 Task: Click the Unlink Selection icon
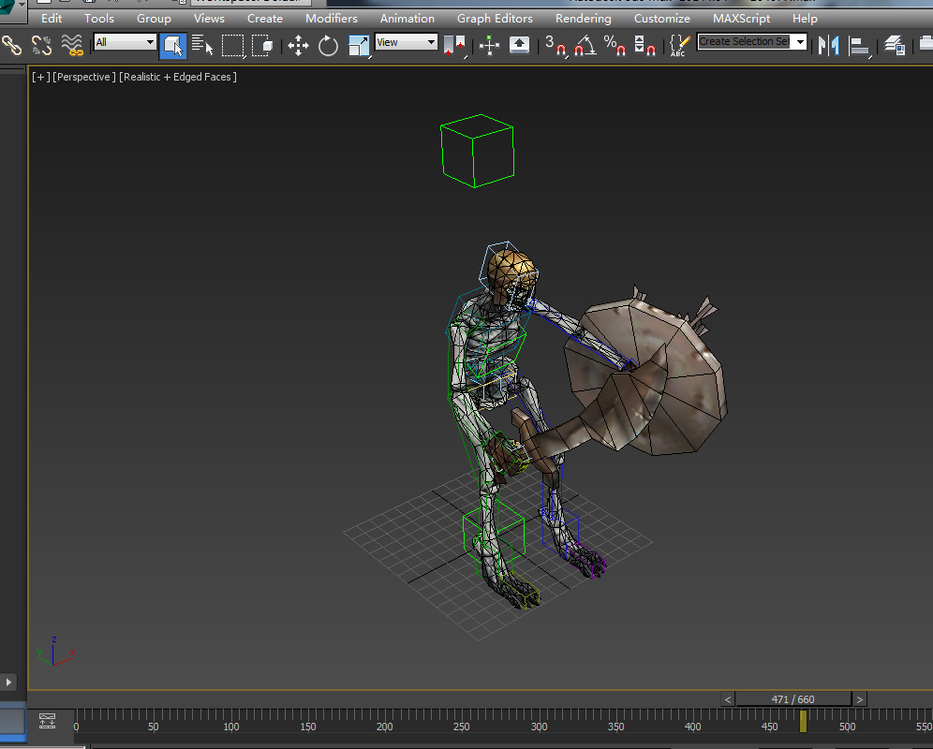(41, 44)
